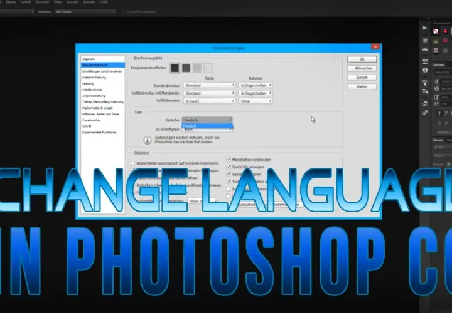Open the Fenster menu
This screenshot has height=313, width=452.
pos(89,2)
